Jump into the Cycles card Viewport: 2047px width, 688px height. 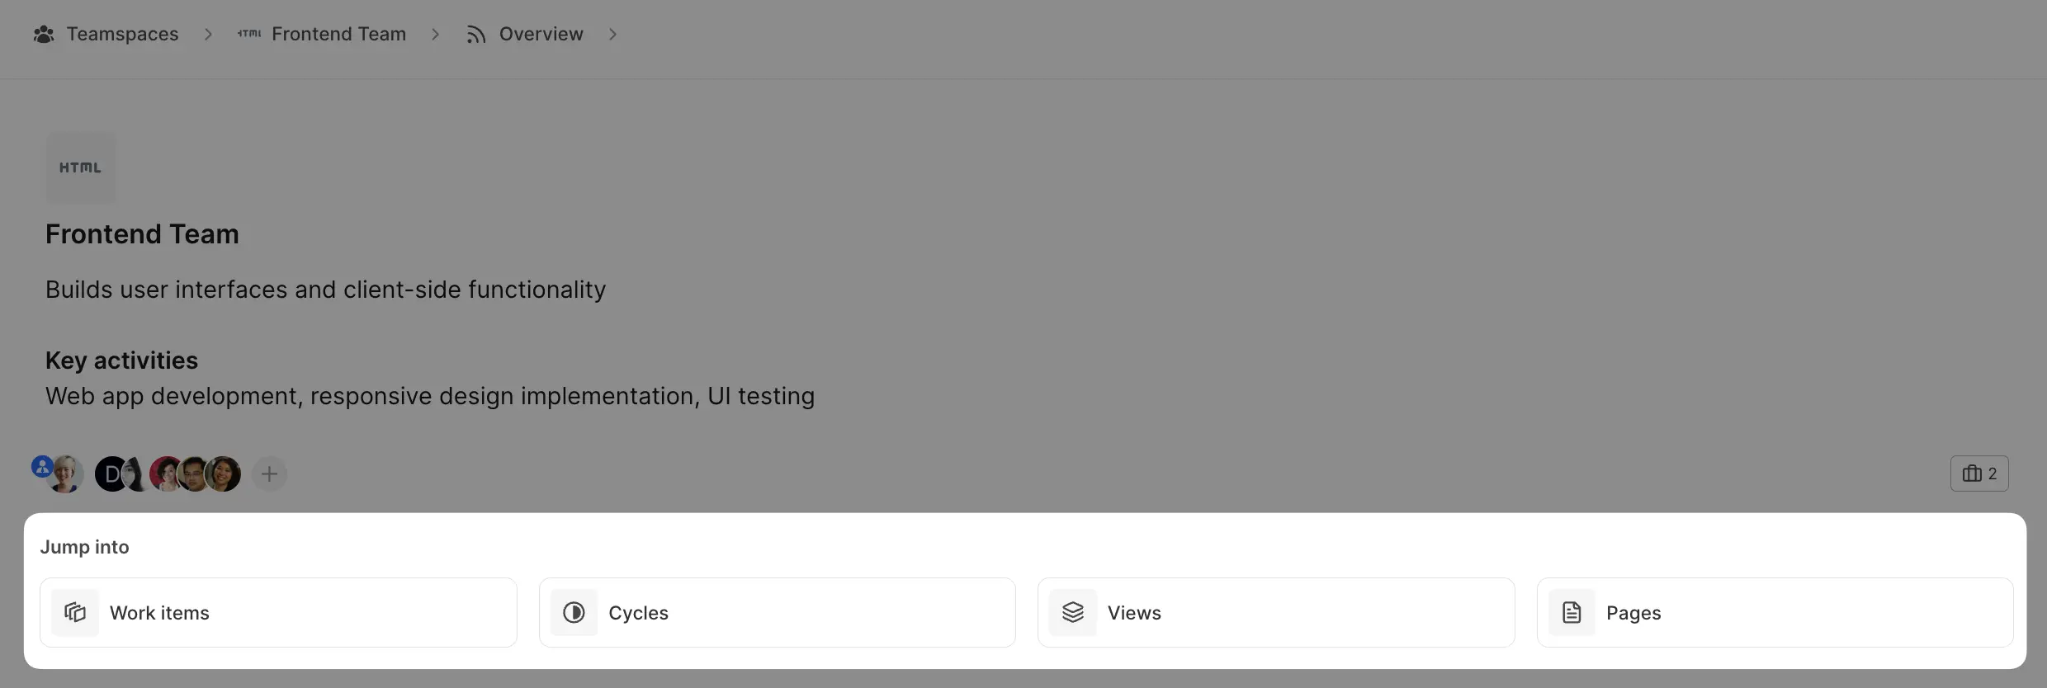(x=777, y=612)
